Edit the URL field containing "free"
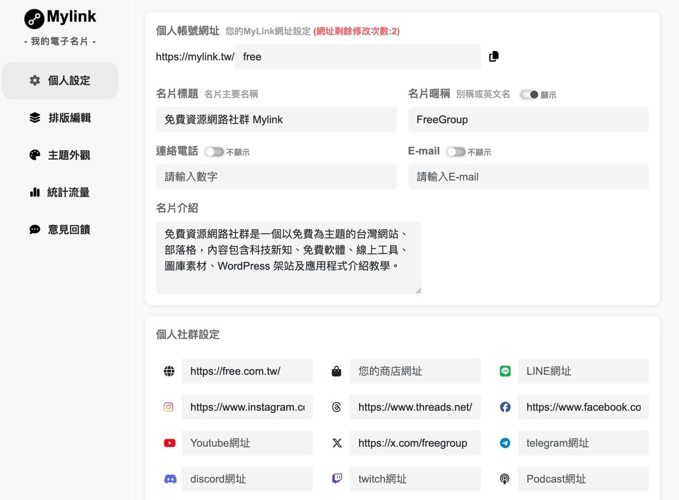The image size is (679, 500). click(x=358, y=57)
